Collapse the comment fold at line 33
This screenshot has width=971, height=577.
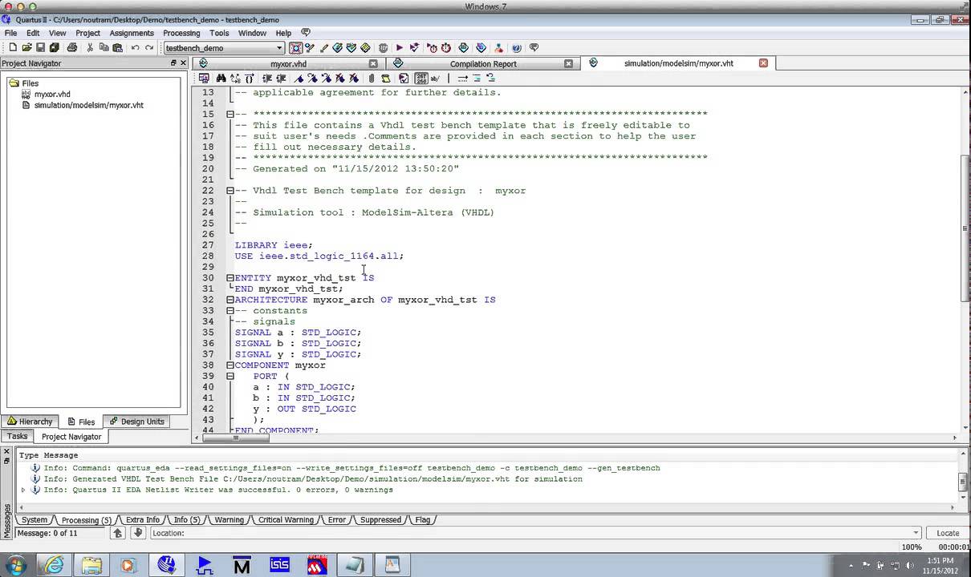click(x=230, y=311)
